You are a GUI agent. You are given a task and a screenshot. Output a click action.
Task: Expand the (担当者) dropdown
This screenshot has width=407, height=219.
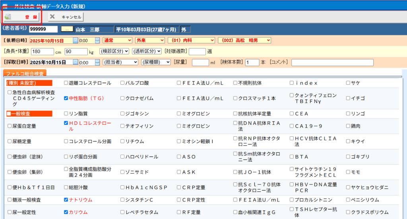click(120, 62)
